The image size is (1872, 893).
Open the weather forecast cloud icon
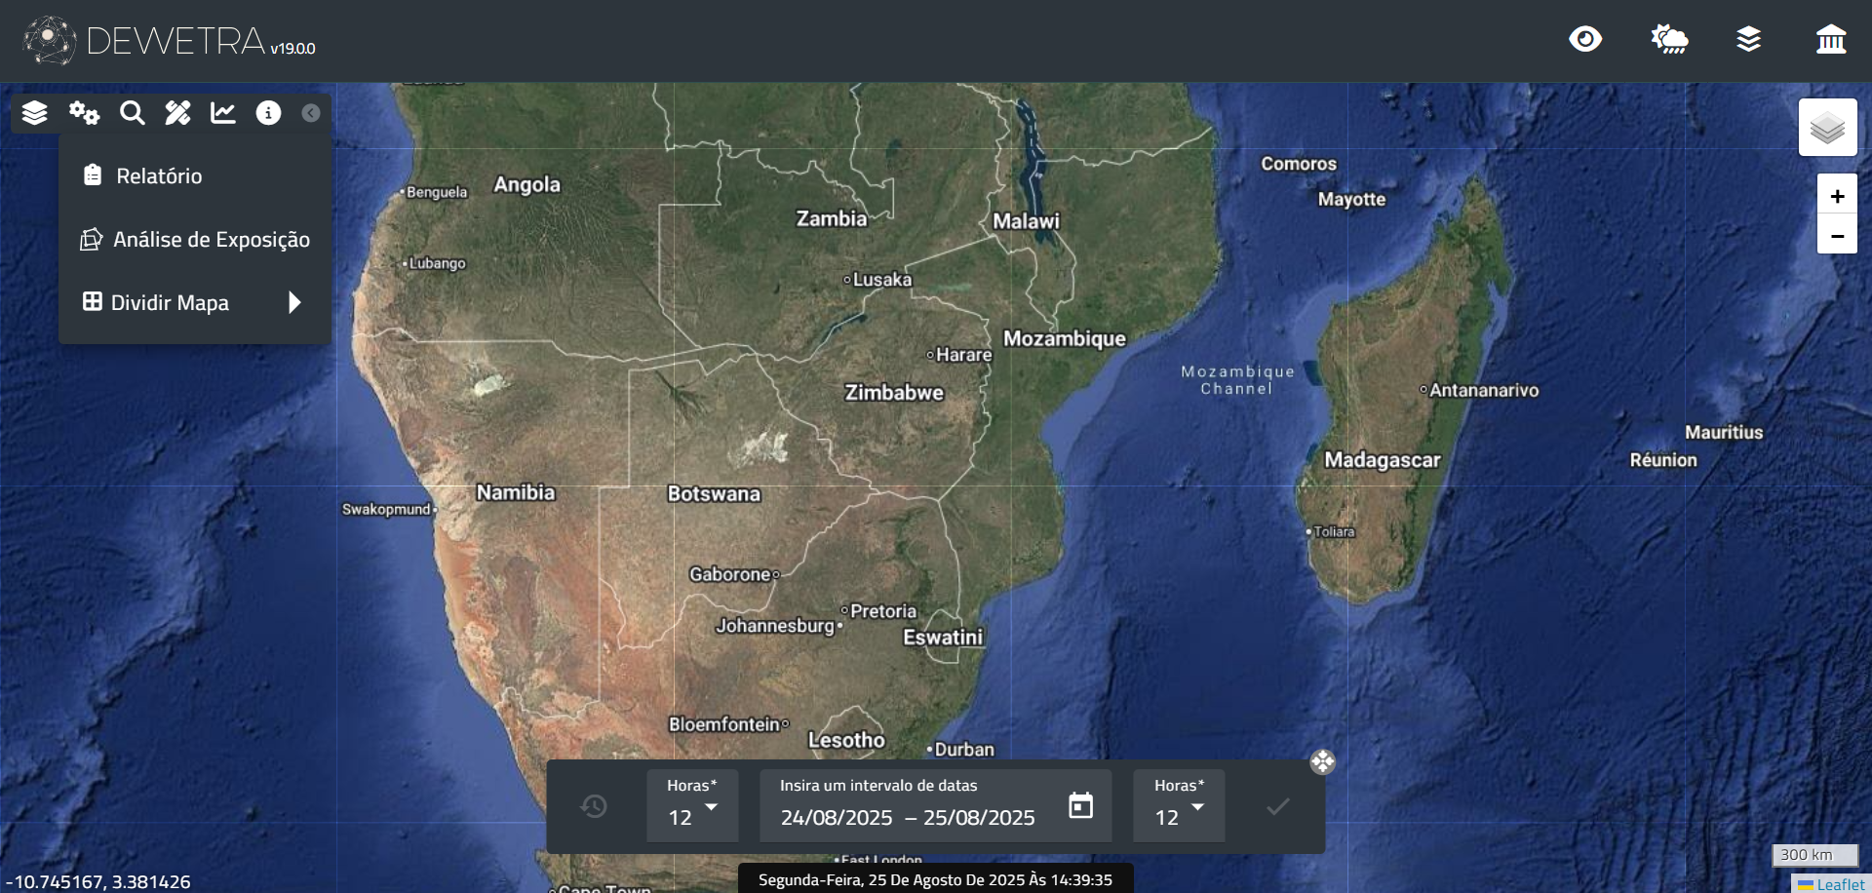pos(1669,39)
